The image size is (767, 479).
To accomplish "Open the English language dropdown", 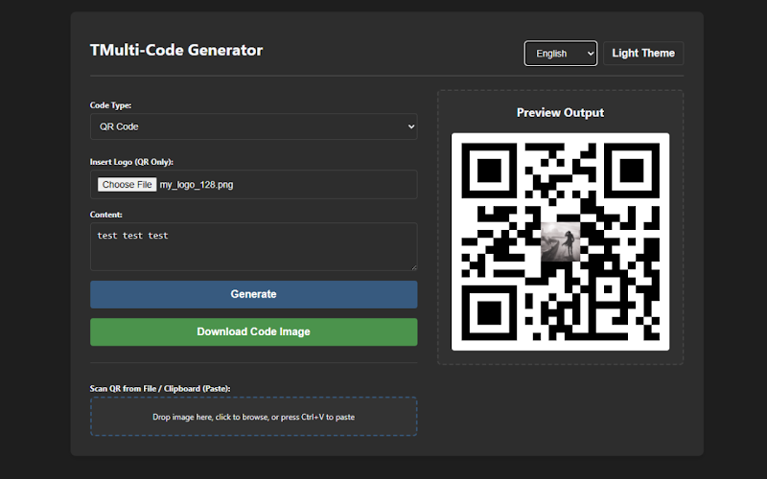I will tap(561, 54).
